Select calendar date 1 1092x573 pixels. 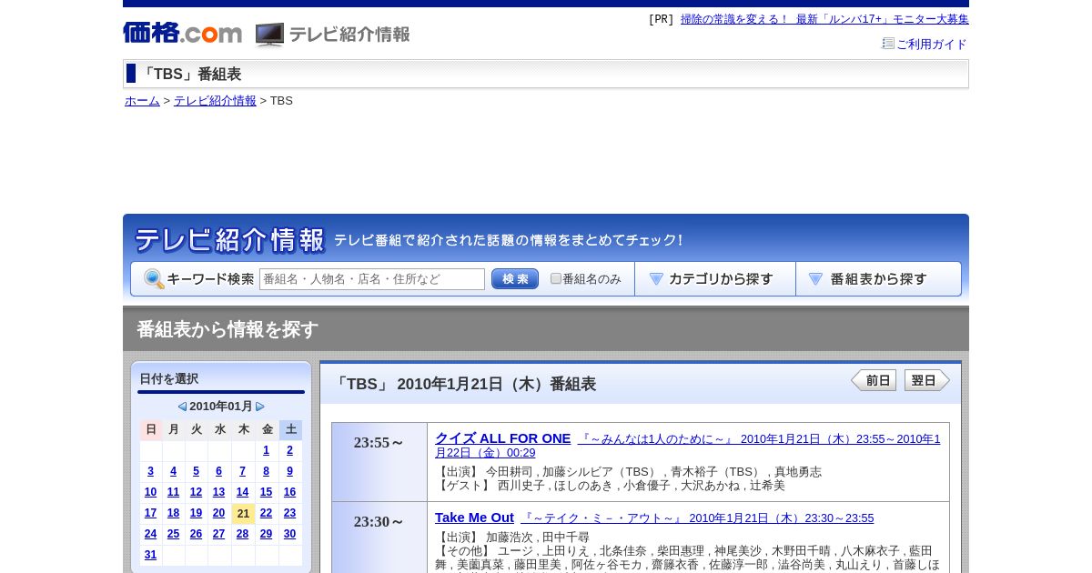point(266,450)
